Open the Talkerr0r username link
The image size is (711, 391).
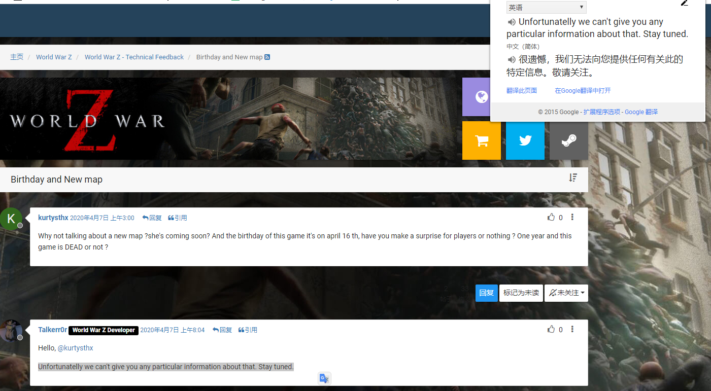click(53, 330)
